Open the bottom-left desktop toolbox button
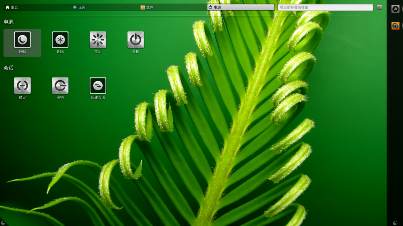 point(3,223)
